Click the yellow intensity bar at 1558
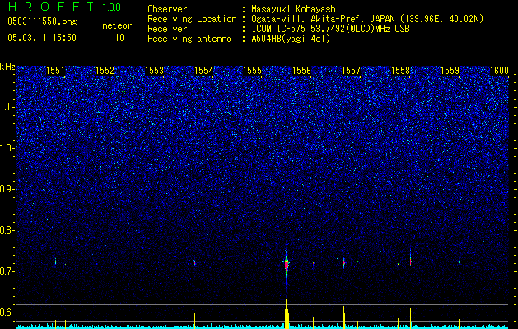Image resolution: width=518 pixels, height=329 pixels. [x=410, y=318]
